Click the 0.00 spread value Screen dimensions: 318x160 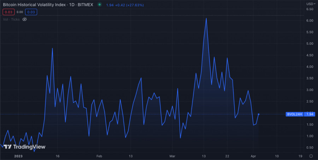[x=20, y=12]
